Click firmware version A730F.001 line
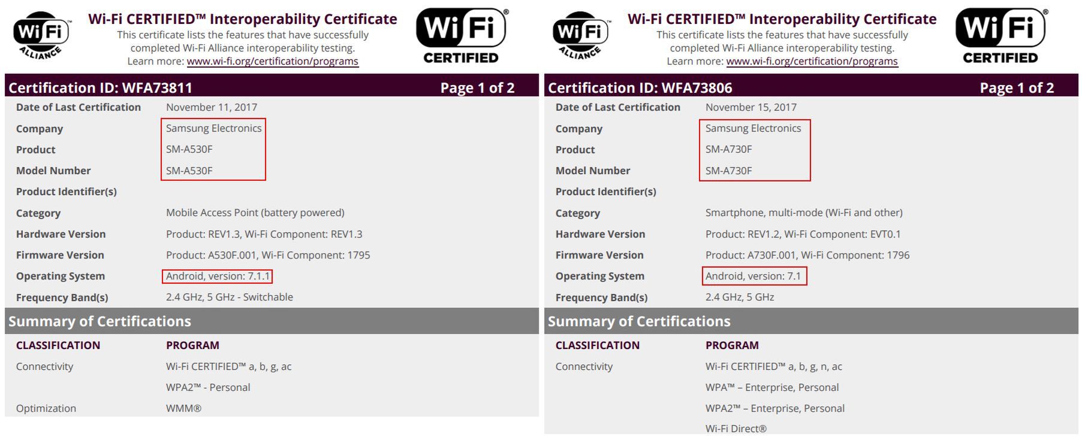Image resolution: width=1082 pixels, height=437 pixels. (807, 255)
